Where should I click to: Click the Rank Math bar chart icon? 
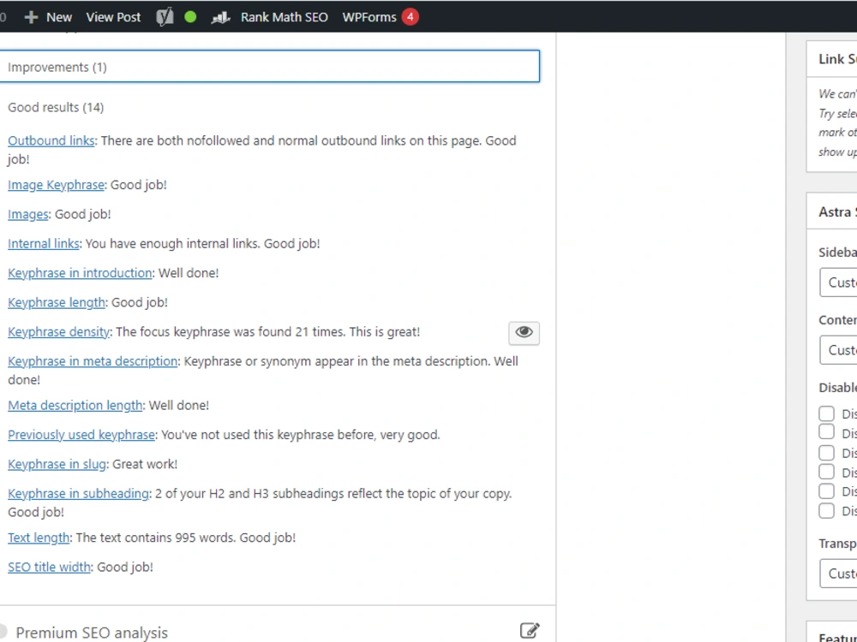tap(220, 17)
